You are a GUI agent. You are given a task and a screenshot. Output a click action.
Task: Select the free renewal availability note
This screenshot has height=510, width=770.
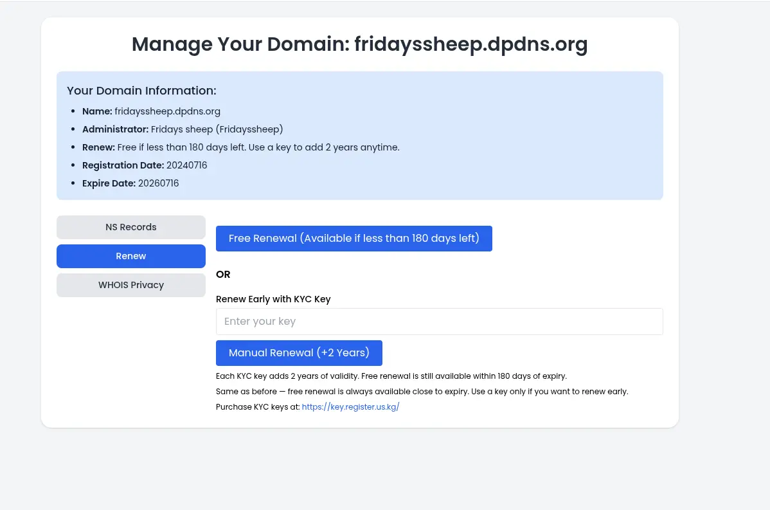(422, 392)
